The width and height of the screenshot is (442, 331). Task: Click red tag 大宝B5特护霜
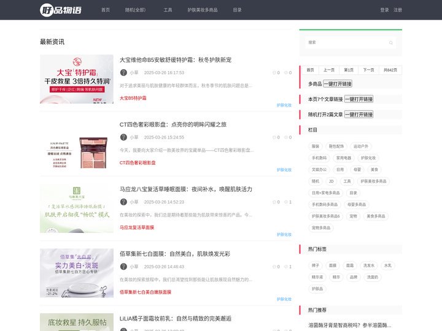tap(133, 98)
